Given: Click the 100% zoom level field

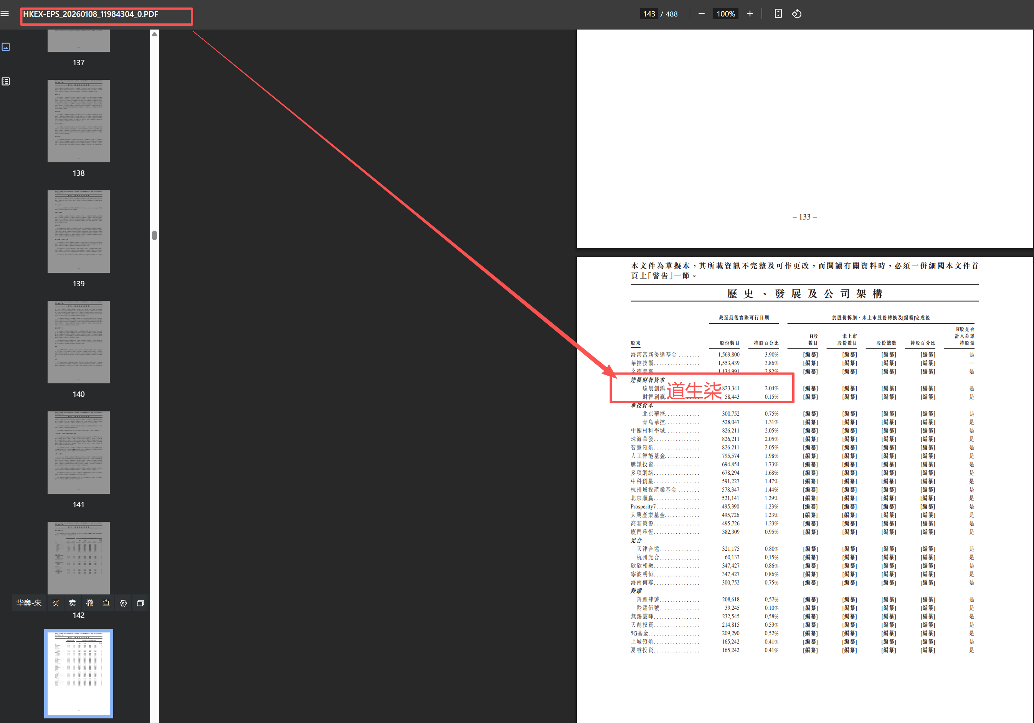Looking at the screenshot, I should [x=725, y=14].
